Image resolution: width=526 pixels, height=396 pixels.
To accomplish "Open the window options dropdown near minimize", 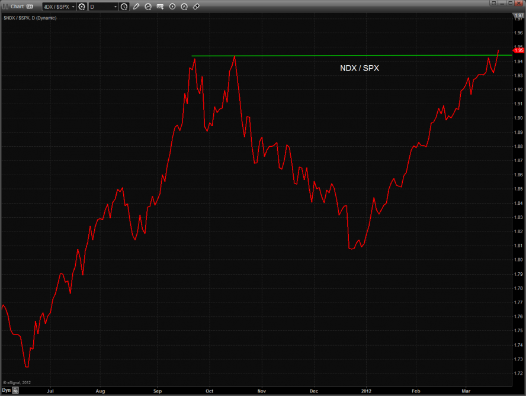I will [x=493, y=4].
